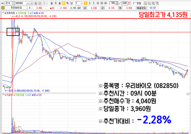Click the up/down stock stepper arrows
The image size is (191, 134).
[x=44, y=3]
